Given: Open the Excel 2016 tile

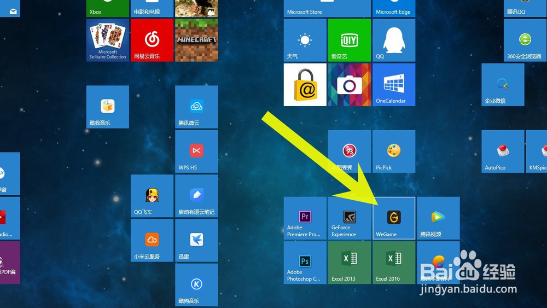Looking at the screenshot, I should (x=394, y=263).
